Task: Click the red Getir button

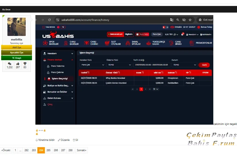Action: (204, 65)
